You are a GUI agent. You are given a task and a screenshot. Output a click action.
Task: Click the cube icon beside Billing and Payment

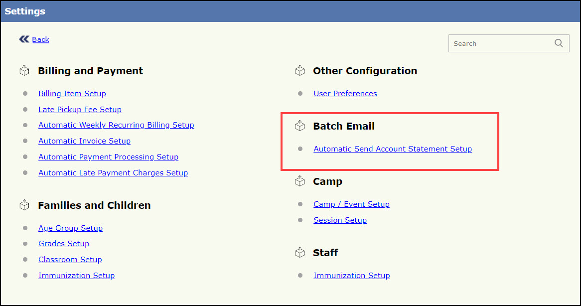click(x=24, y=71)
